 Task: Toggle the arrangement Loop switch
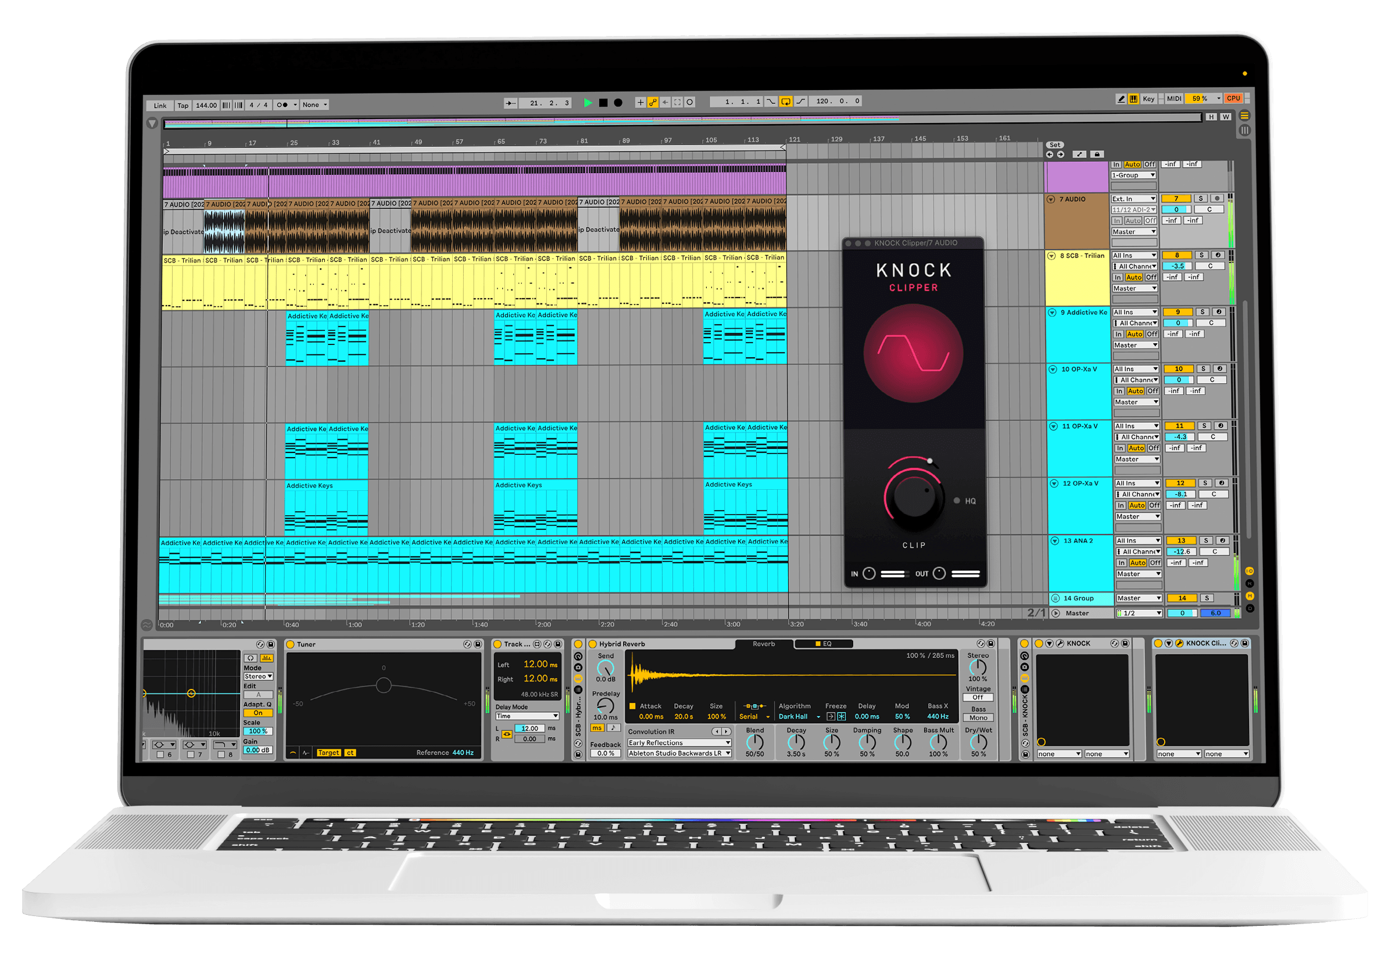pos(786,102)
